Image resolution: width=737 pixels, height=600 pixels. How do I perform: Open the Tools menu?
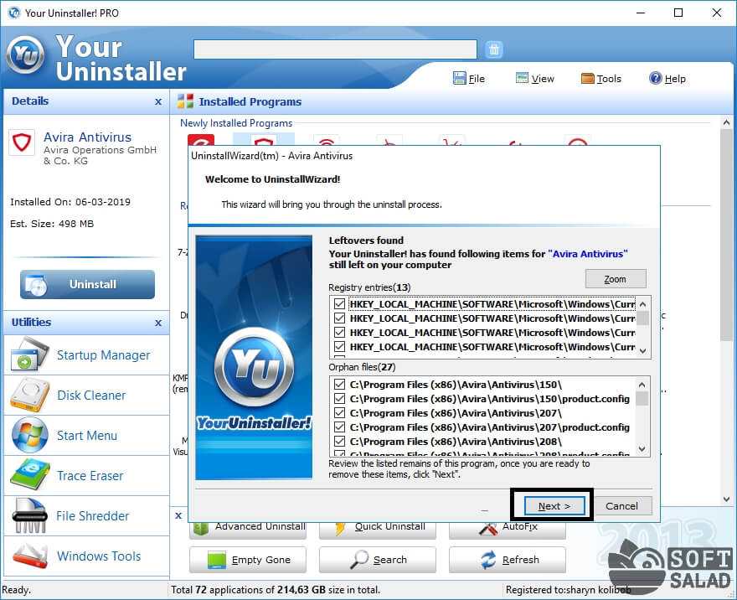click(600, 79)
